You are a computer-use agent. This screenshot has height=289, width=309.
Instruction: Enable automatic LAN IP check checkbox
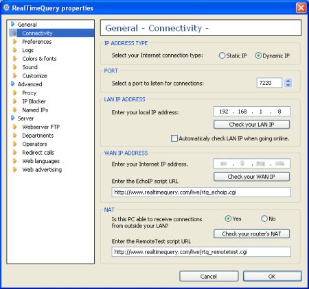tap(174, 138)
